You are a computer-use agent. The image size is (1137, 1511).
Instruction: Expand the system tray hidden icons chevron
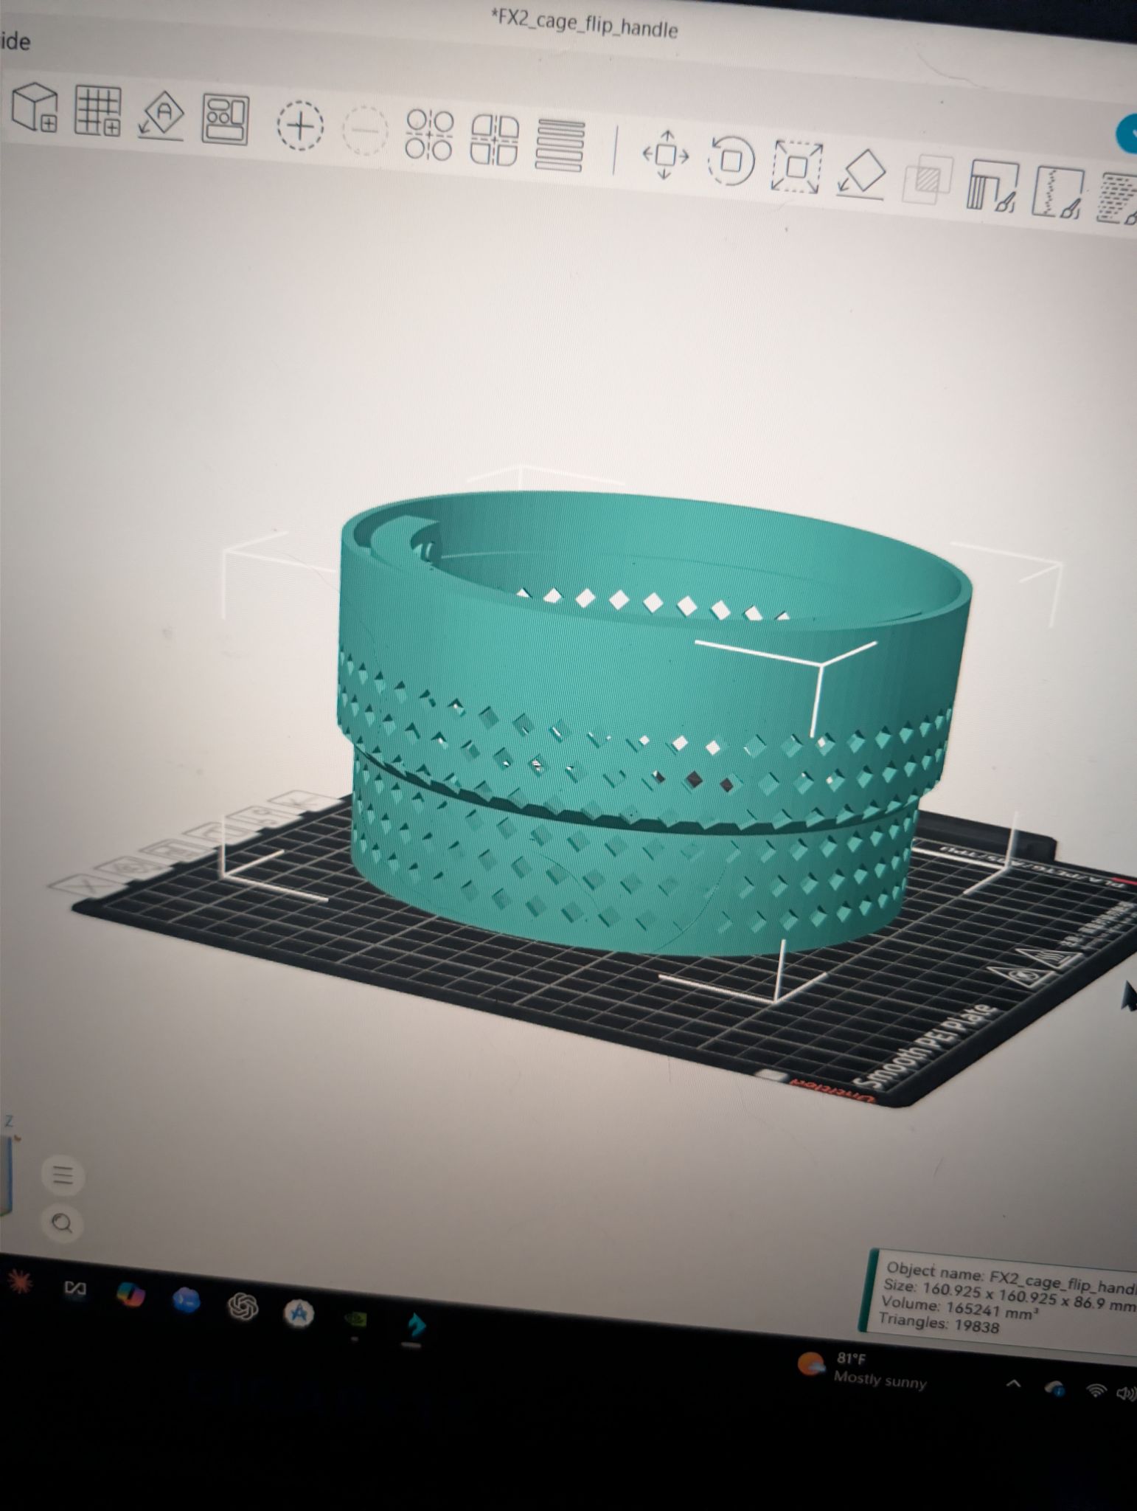pyautogui.click(x=1015, y=1384)
